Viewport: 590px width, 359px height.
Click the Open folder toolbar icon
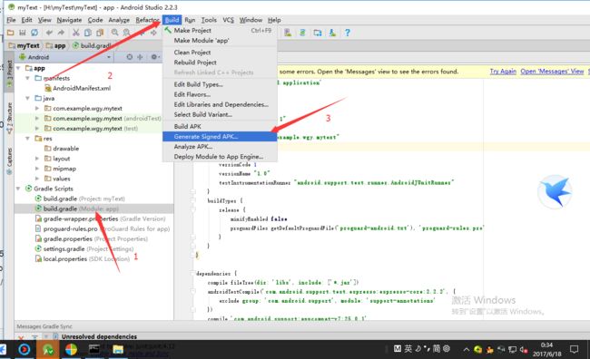click(11, 33)
